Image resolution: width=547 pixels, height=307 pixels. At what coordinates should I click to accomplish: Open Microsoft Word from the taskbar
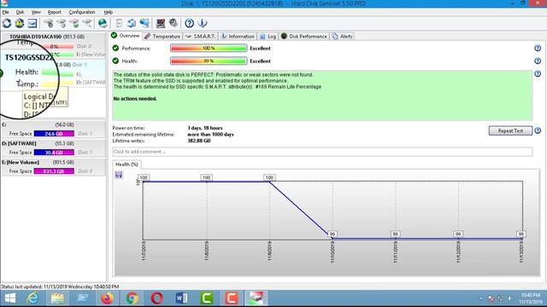pyautogui.click(x=182, y=298)
